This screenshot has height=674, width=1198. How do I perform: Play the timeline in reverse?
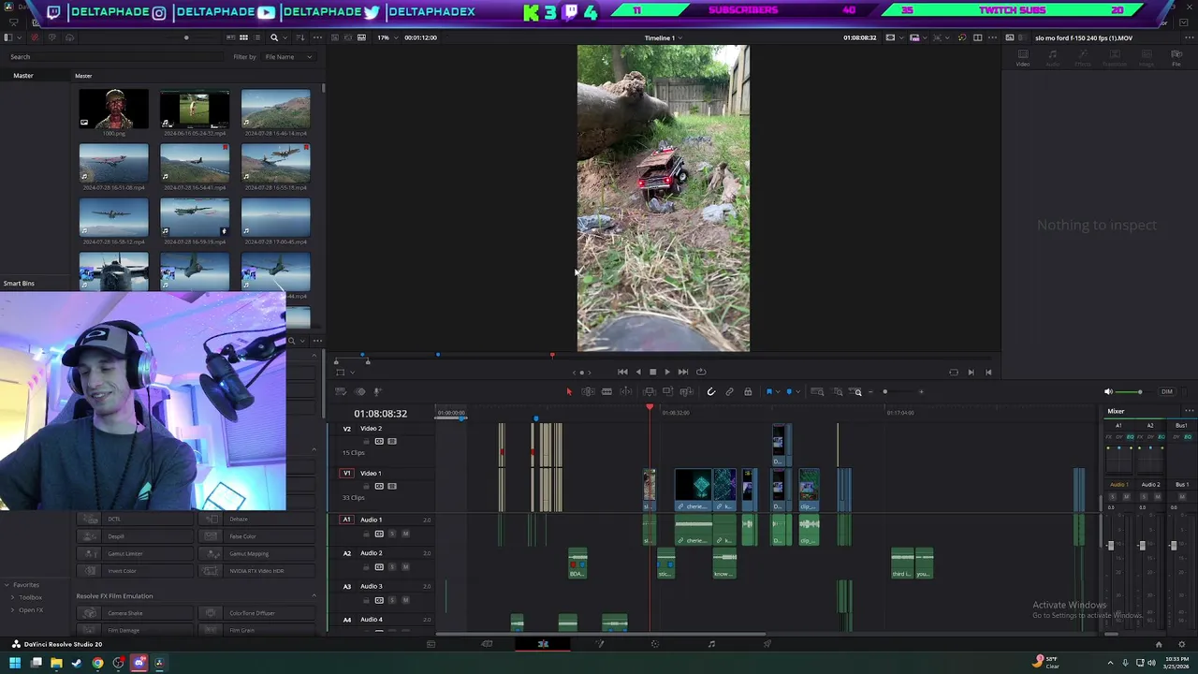pyautogui.click(x=638, y=372)
